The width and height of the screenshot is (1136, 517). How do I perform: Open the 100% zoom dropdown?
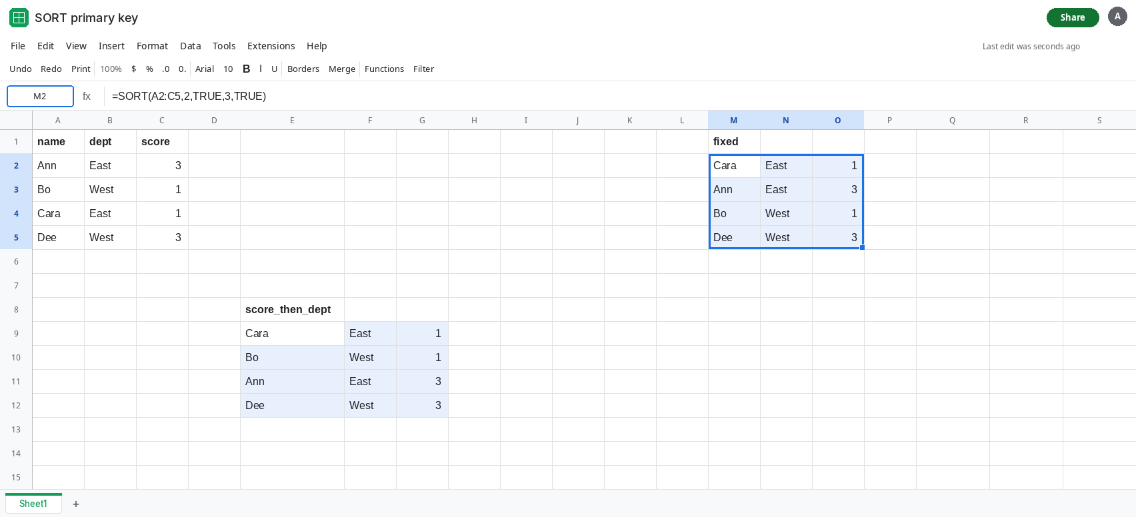coord(111,69)
